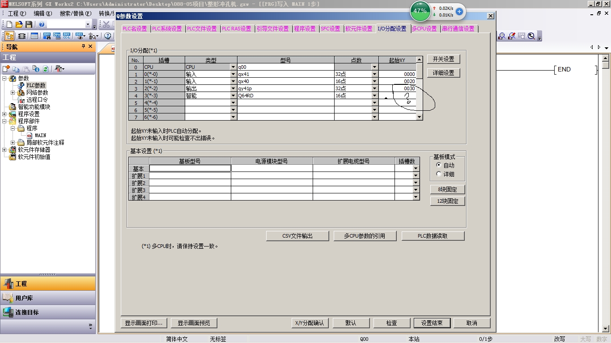Open the 连接目标 navigation section
The image size is (611, 343).
coord(48,312)
